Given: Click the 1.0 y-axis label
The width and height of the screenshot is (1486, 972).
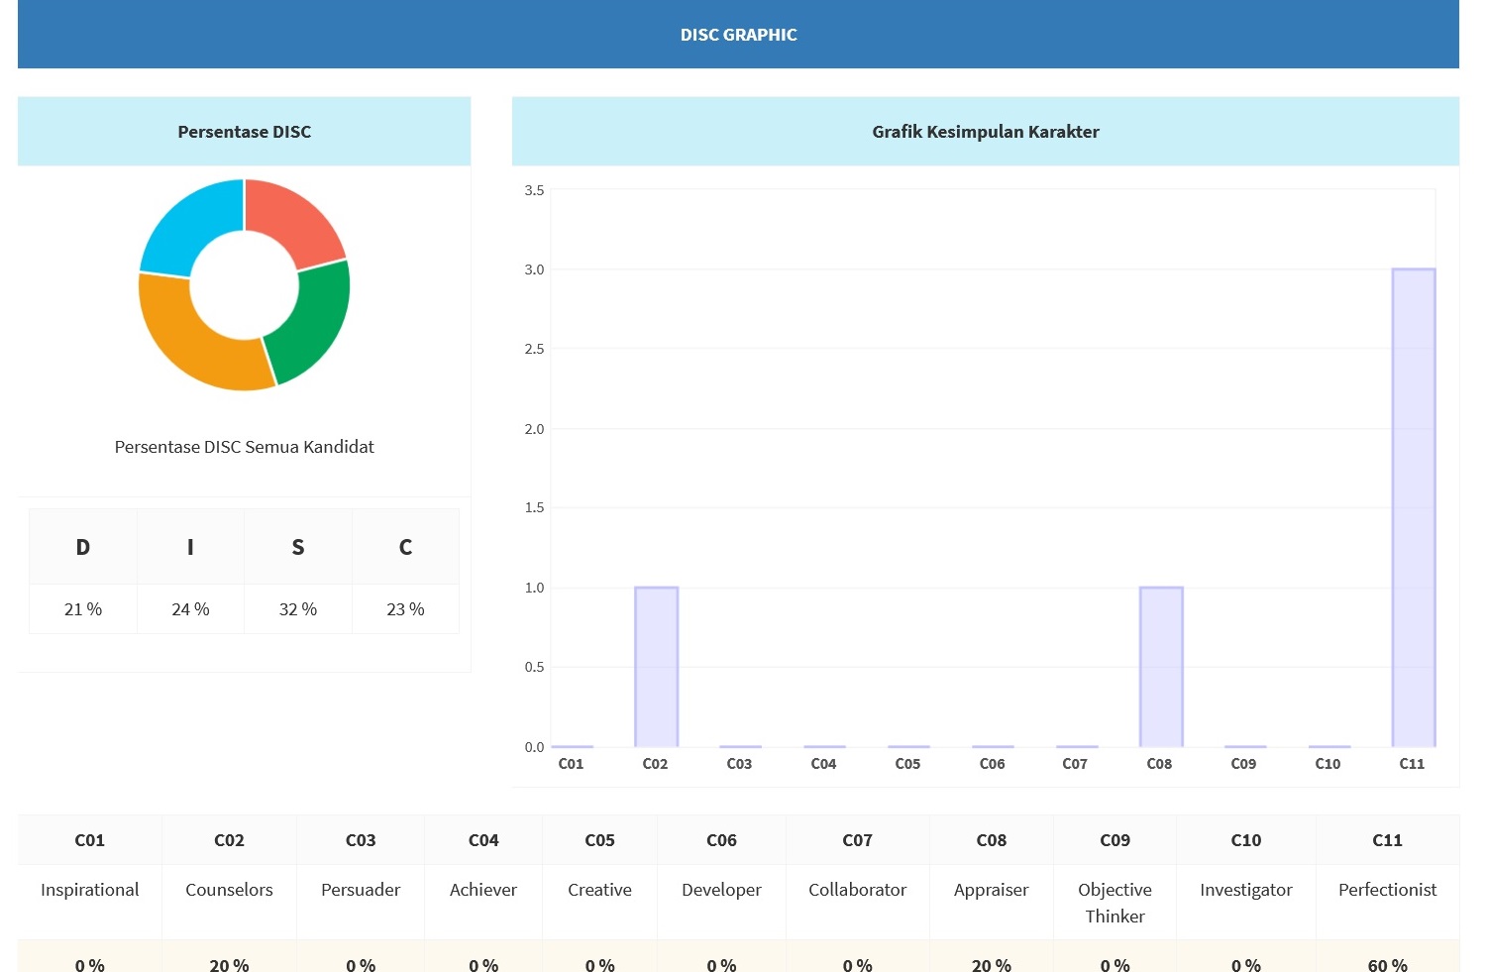Looking at the screenshot, I should coord(534,588).
